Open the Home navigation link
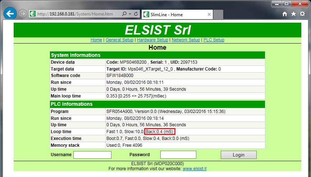This screenshot has width=311, height=177. (96, 40)
